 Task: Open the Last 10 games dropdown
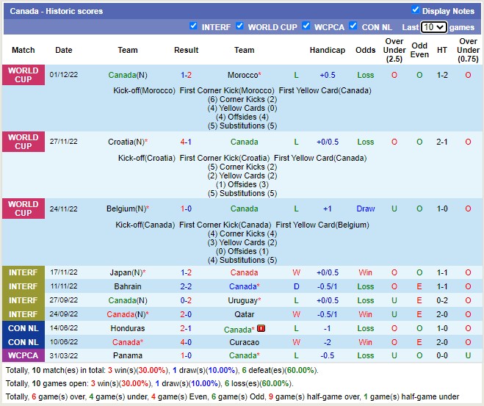pyautogui.click(x=433, y=27)
